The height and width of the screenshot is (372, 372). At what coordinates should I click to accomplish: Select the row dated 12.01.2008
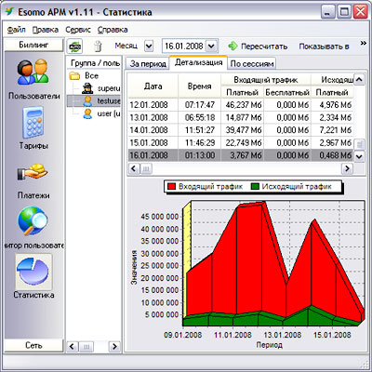[x=241, y=105]
